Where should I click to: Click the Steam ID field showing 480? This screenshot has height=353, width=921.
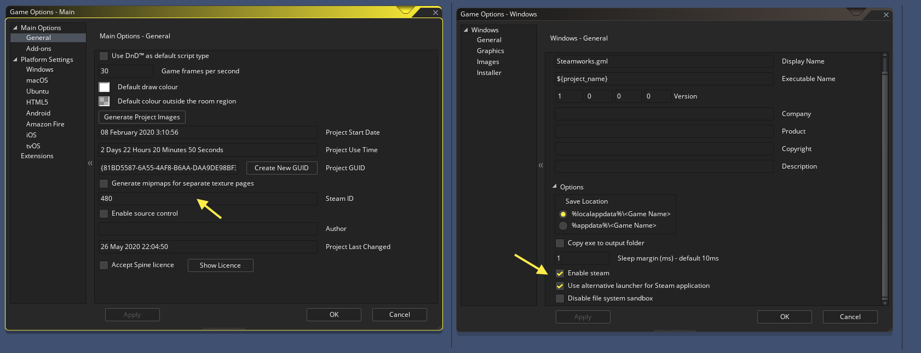[208, 199]
